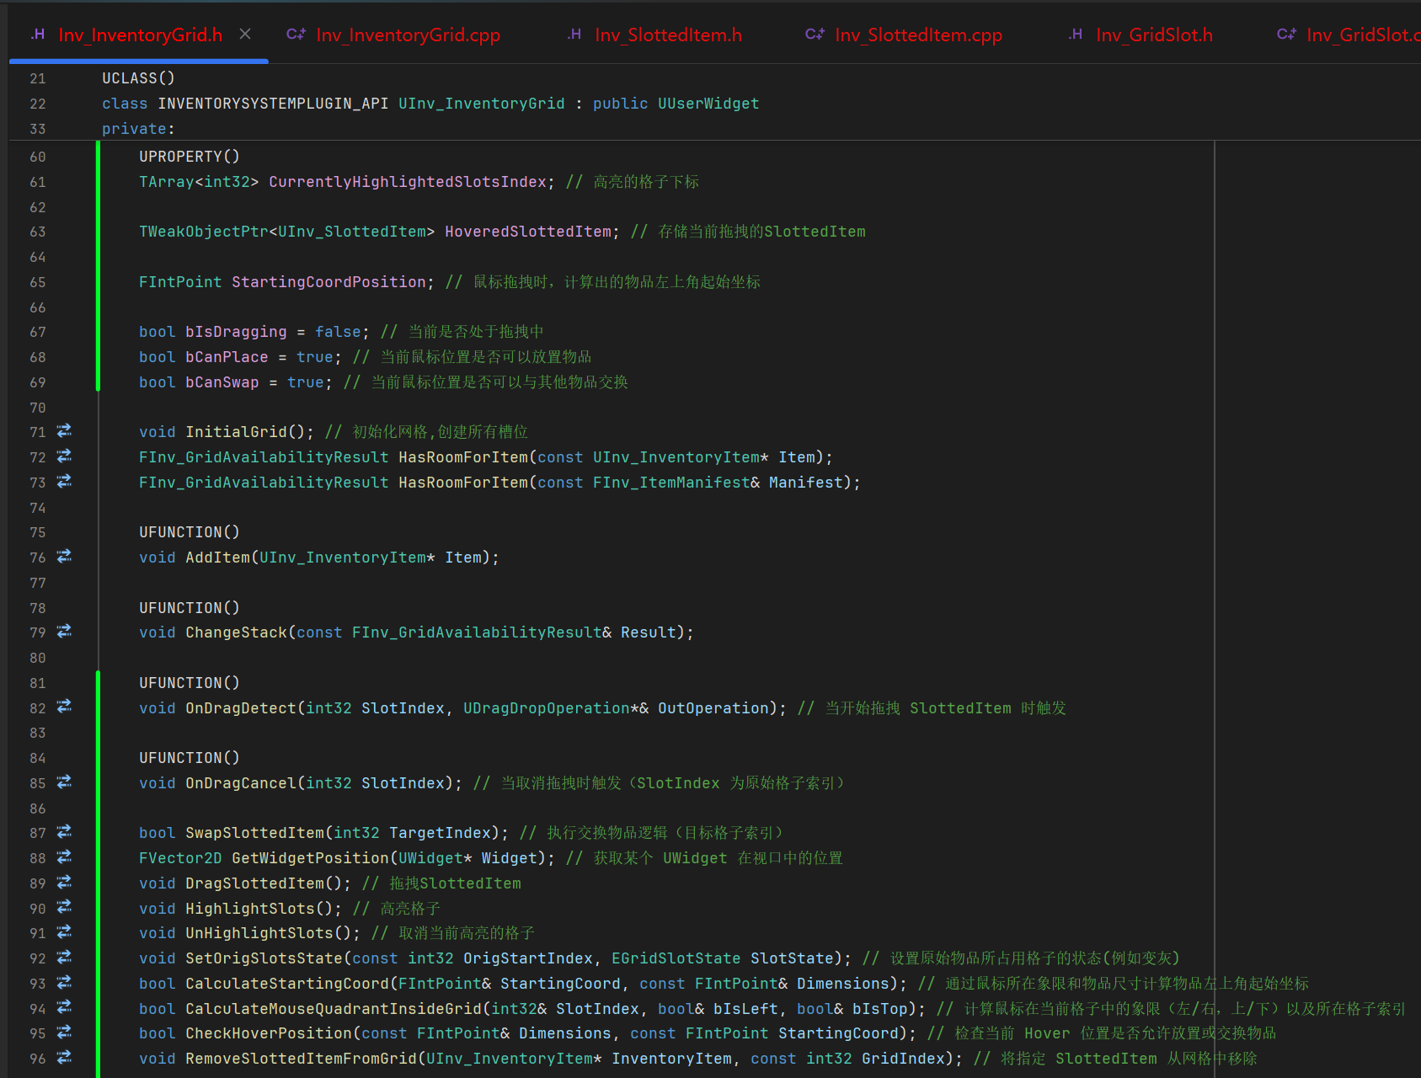Image resolution: width=1421 pixels, height=1078 pixels.
Task: Click the SwapSlottedItem function name
Action: click(255, 833)
